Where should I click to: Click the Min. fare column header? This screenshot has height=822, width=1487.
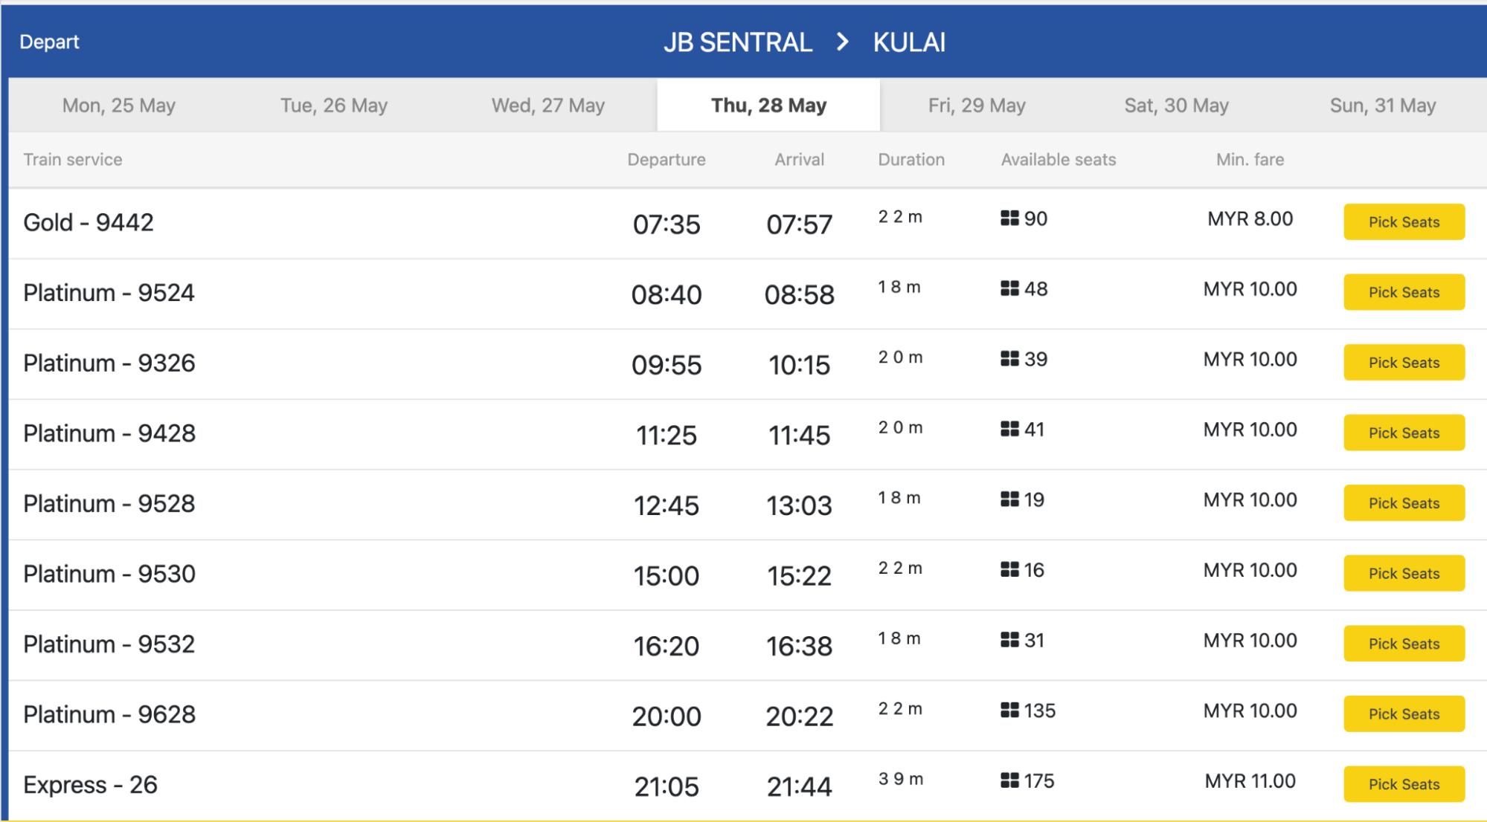[1250, 160]
